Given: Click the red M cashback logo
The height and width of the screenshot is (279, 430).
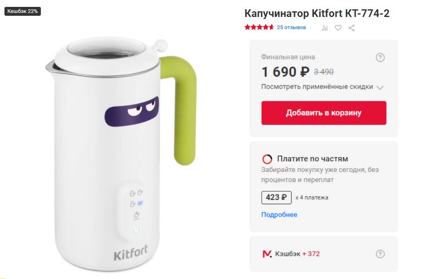Looking at the screenshot, I should click(267, 254).
